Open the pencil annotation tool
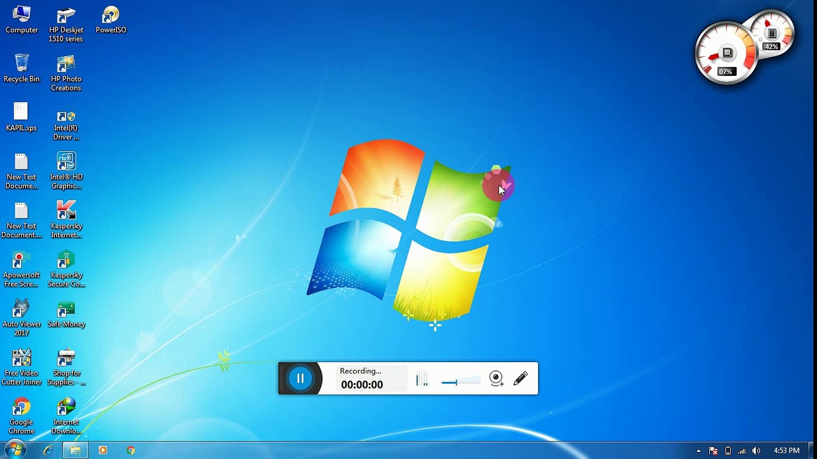This screenshot has height=459, width=817. point(520,379)
